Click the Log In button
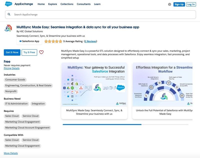Viewport: 200px width, 158px height. coord(191,4)
